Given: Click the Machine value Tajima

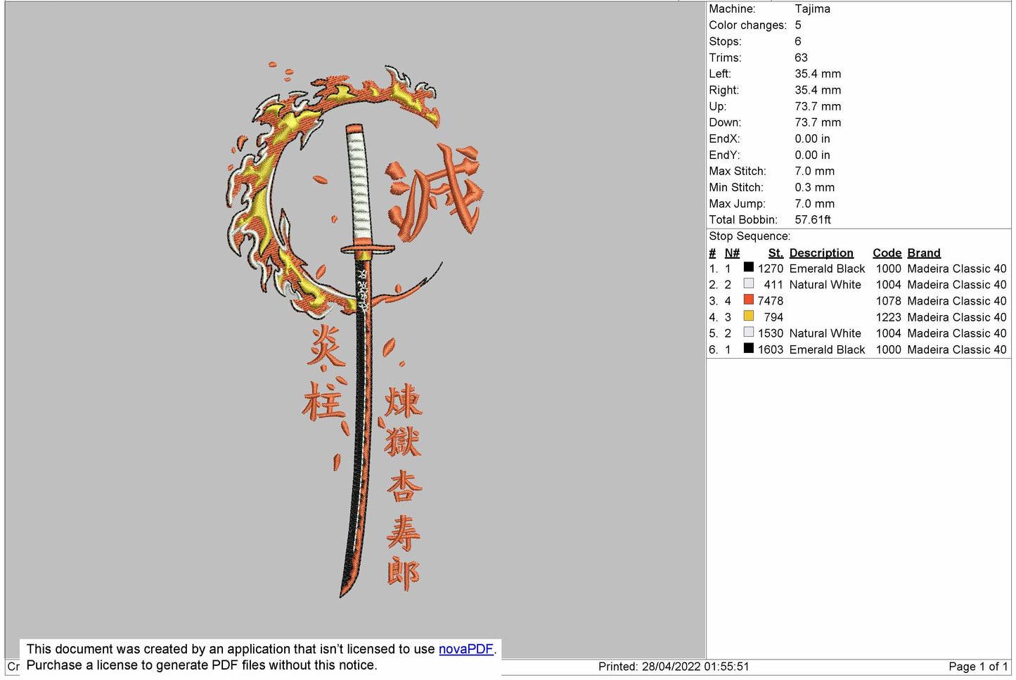Looking at the screenshot, I should coord(812,9).
